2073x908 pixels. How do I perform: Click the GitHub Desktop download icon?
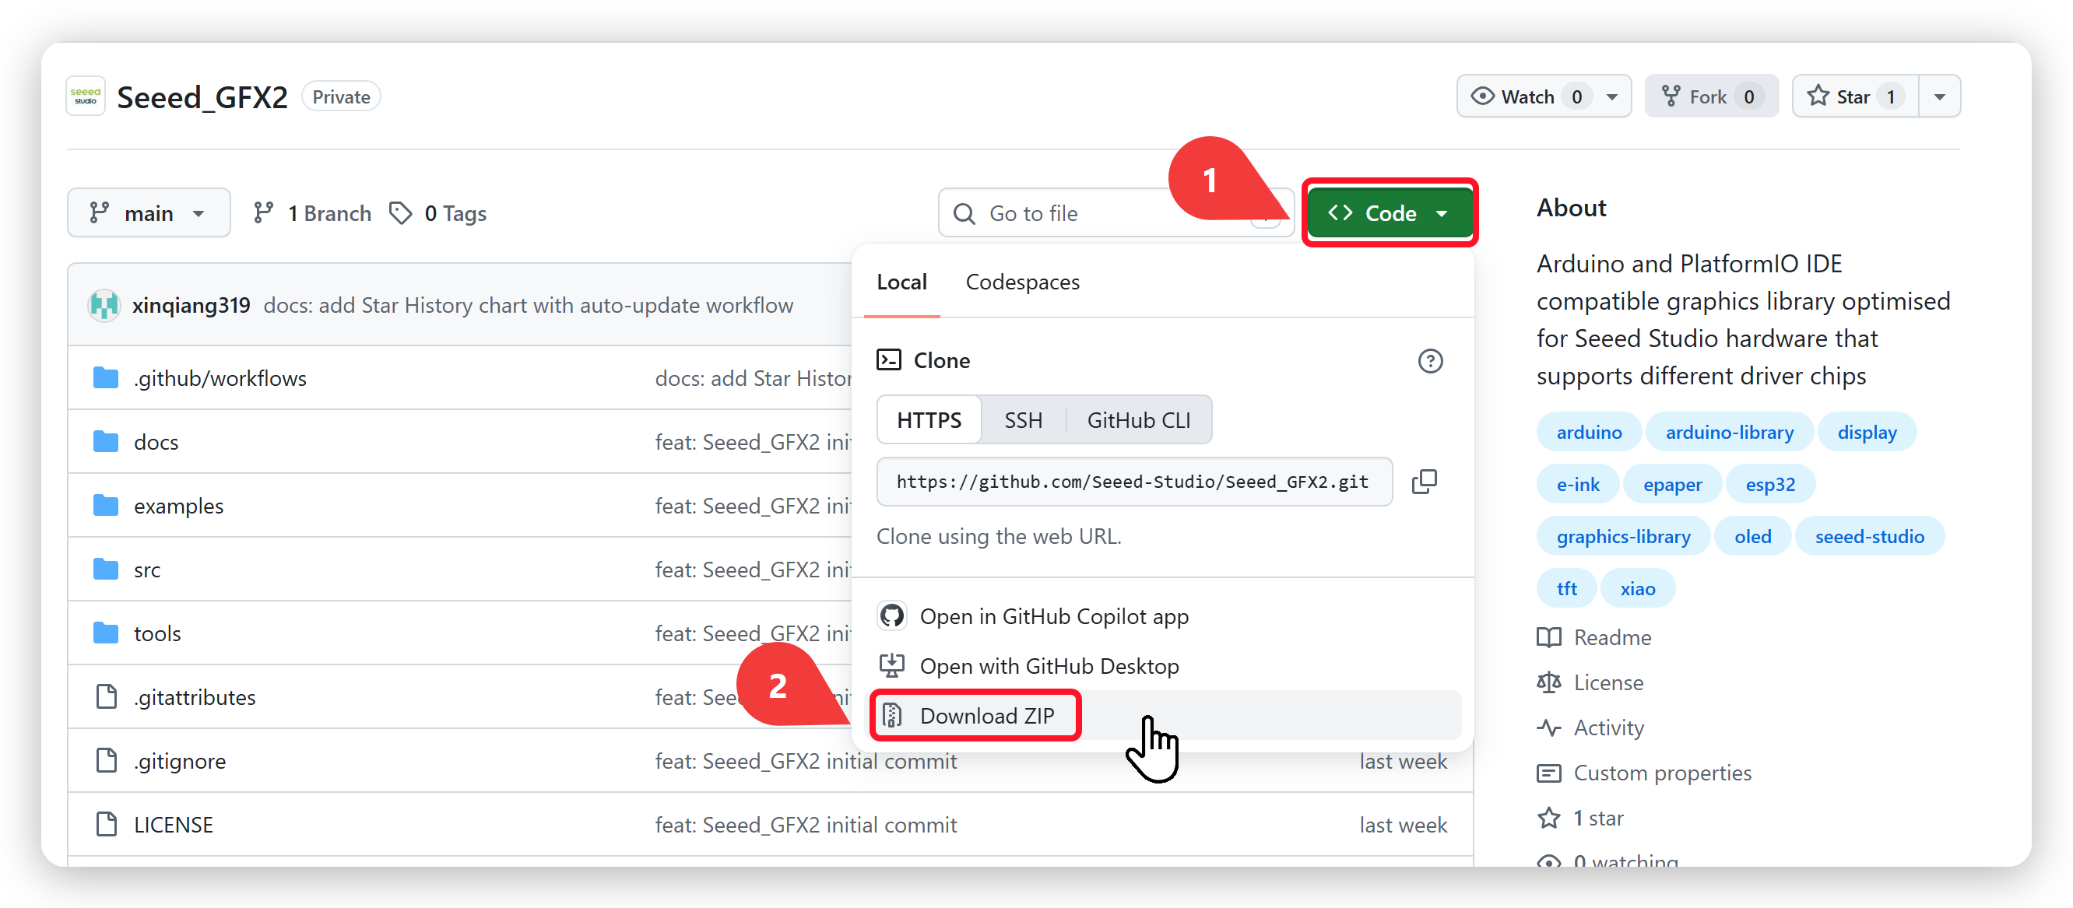tap(891, 666)
